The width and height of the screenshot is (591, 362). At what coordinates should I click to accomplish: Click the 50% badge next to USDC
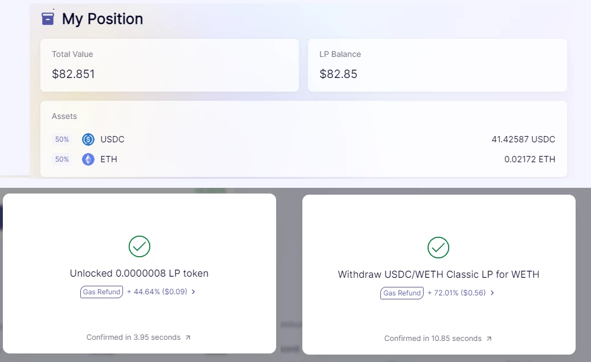pyautogui.click(x=62, y=139)
